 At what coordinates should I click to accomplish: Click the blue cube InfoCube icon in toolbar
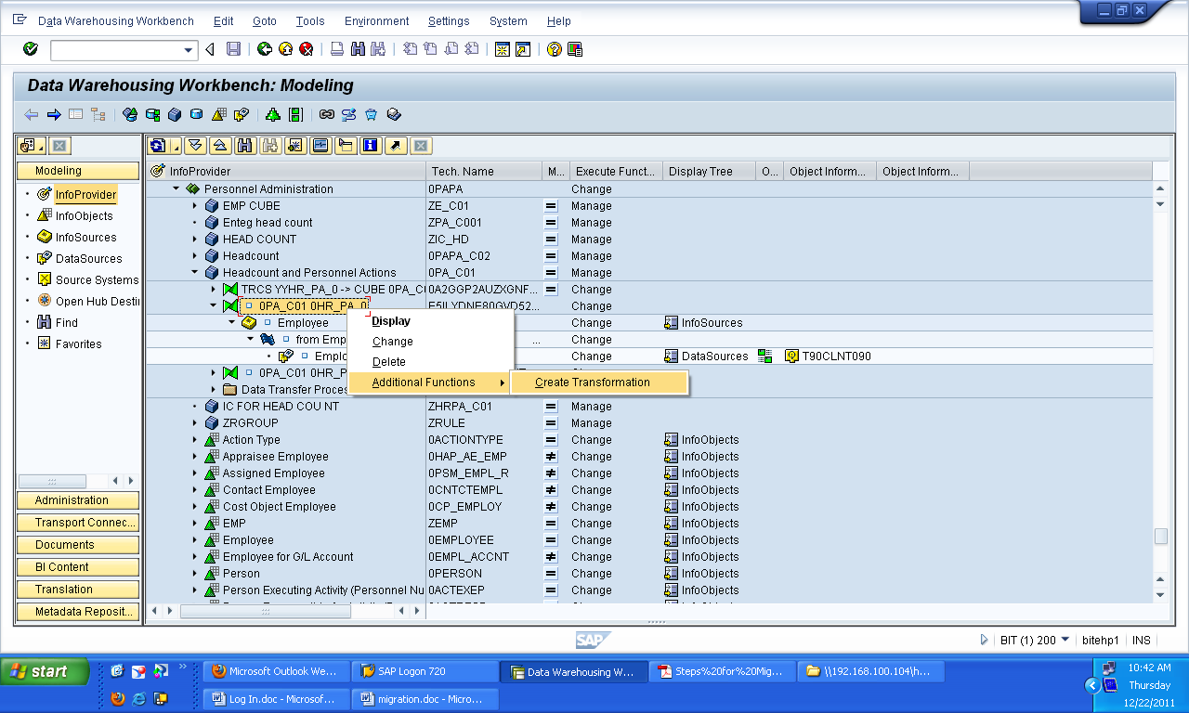(x=174, y=115)
